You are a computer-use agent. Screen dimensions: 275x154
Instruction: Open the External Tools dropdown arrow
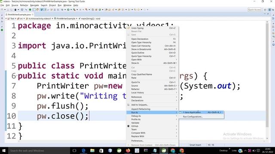(77, 9)
